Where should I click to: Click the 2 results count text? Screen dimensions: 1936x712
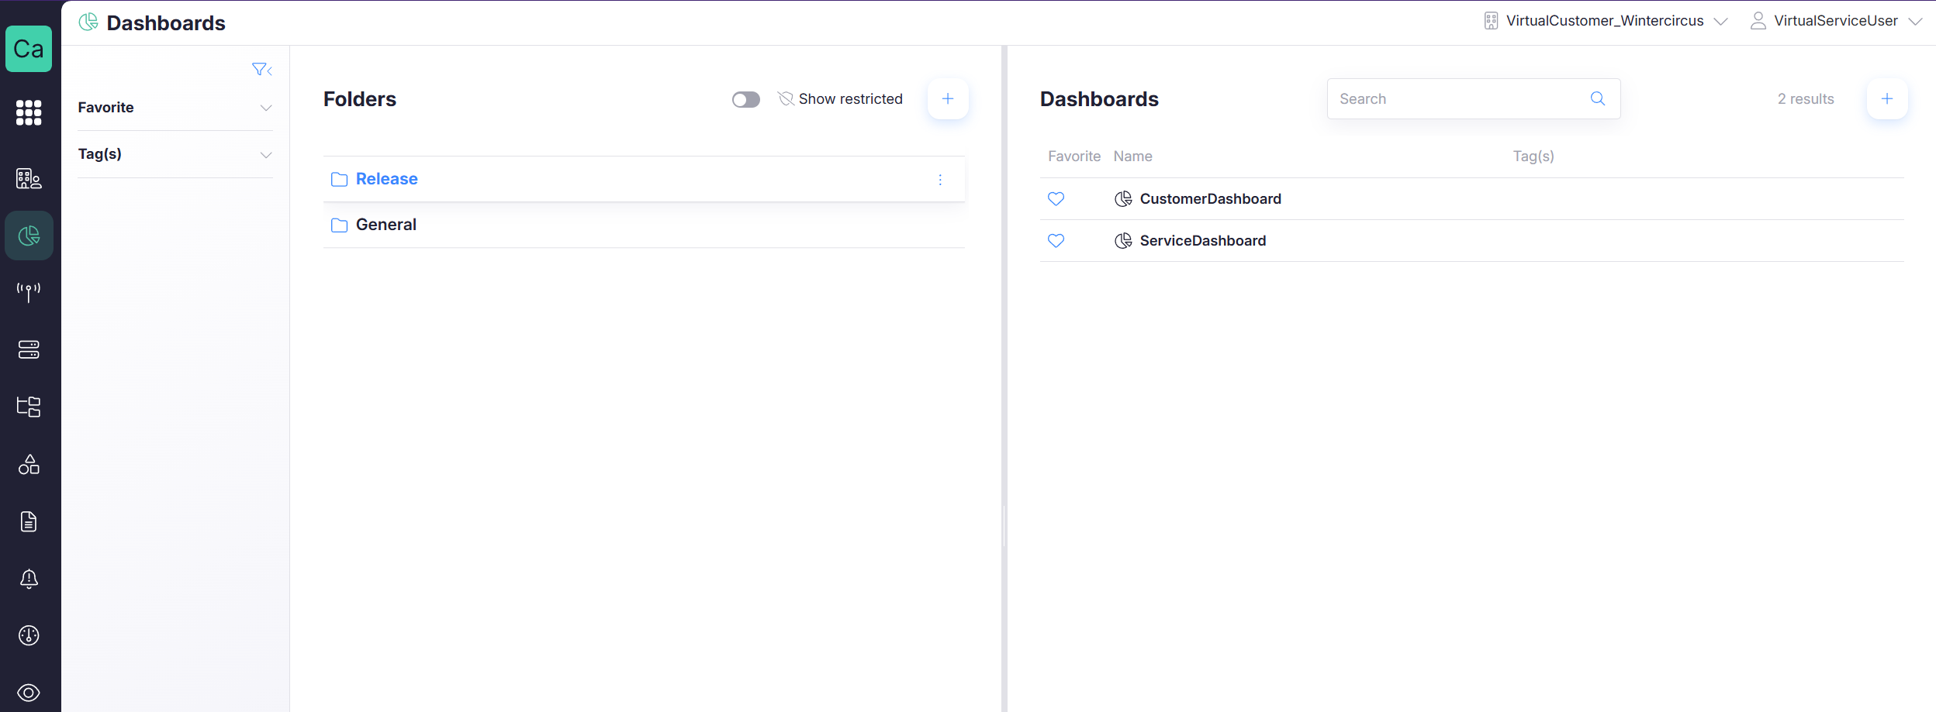[1806, 99]
